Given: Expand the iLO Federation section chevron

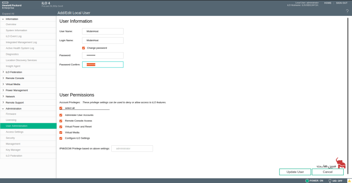Looking at the screenshot, I should 3,72.
